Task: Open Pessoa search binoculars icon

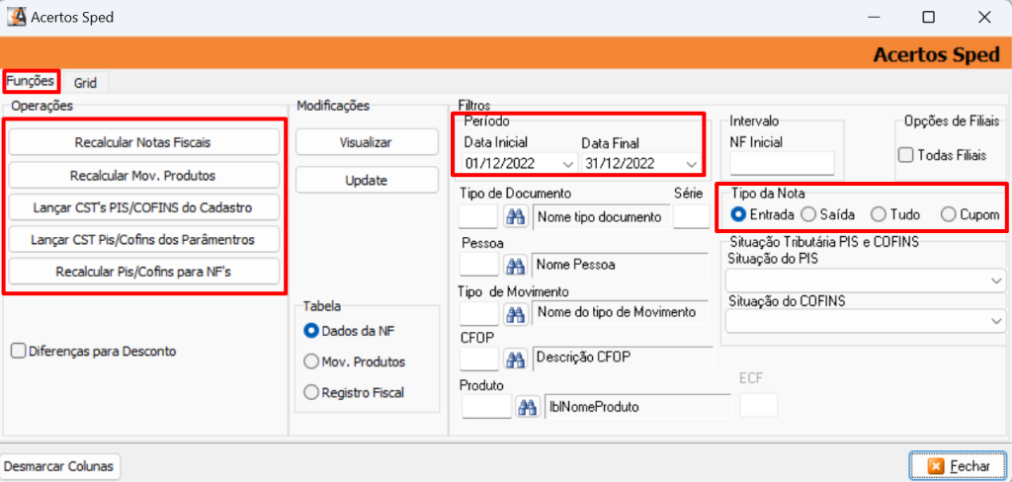Action: click(x=515, y=264)
